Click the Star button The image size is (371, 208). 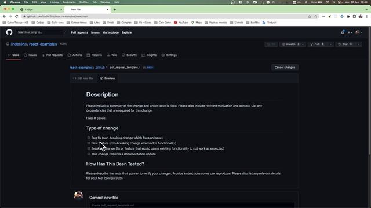[x=345, y=44]
